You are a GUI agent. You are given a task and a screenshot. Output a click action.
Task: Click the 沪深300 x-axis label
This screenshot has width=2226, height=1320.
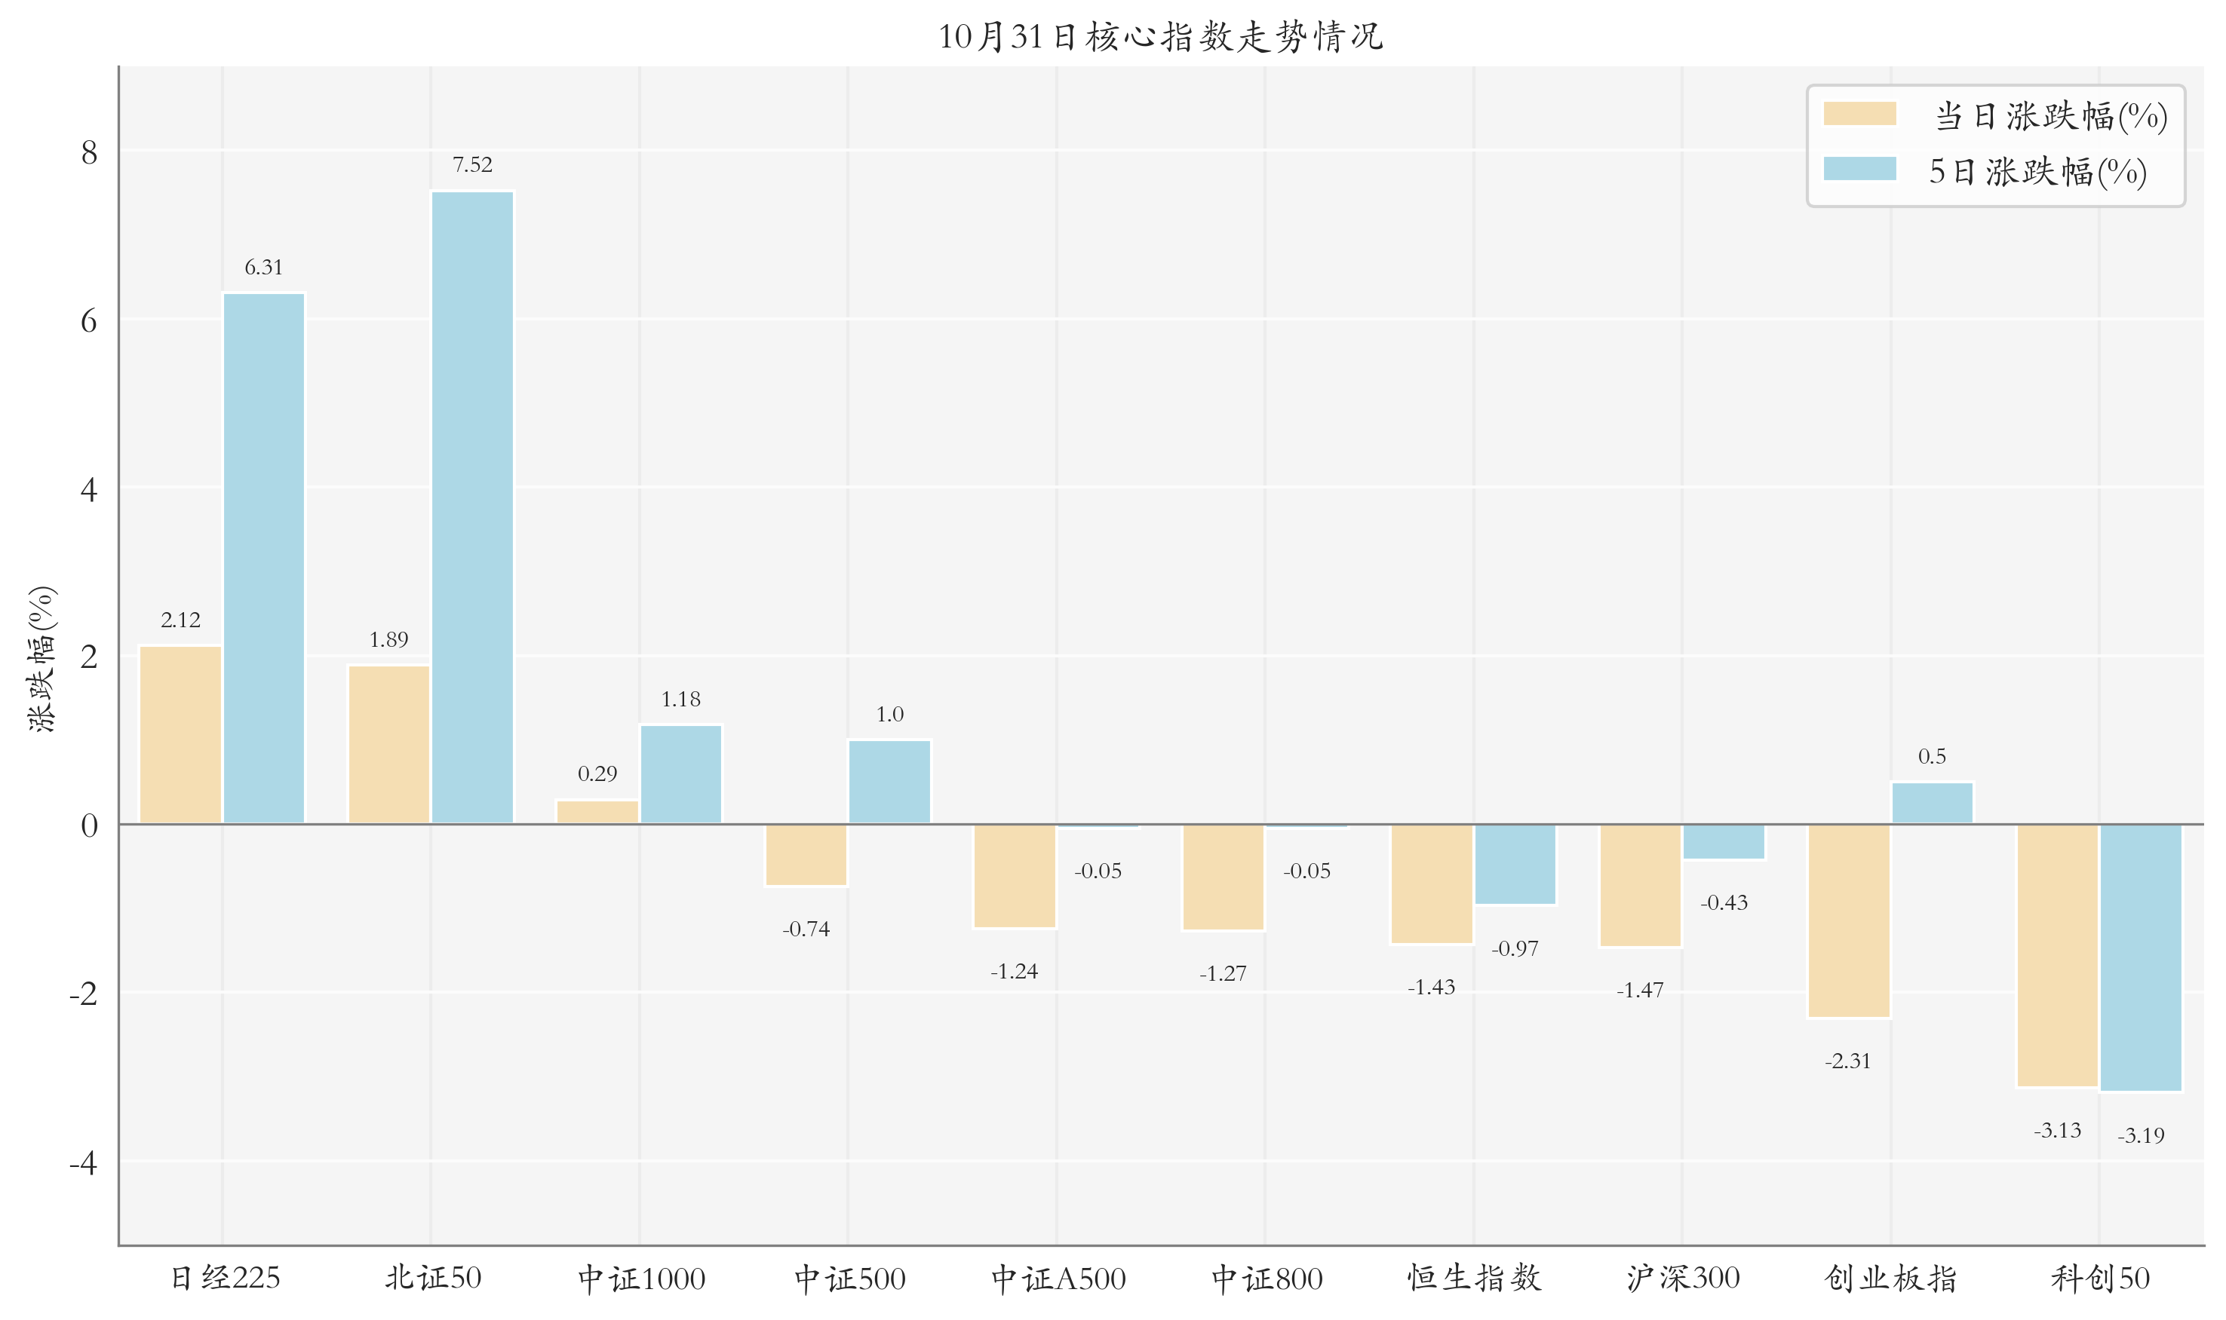pyautogui.click(x=1682, y=1279)
